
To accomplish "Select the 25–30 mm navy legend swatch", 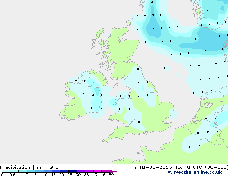I will pyautogui.click(x=73, y=171).
